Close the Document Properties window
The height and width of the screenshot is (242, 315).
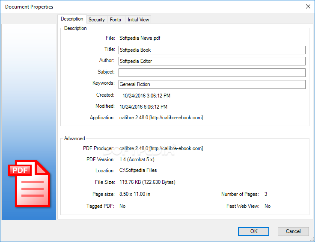click(x=308, y=6)
